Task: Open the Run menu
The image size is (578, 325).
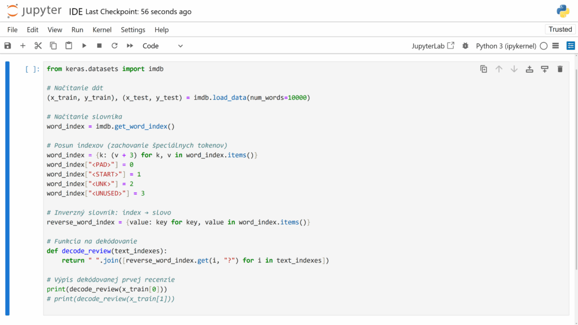Action: [77, 30]
